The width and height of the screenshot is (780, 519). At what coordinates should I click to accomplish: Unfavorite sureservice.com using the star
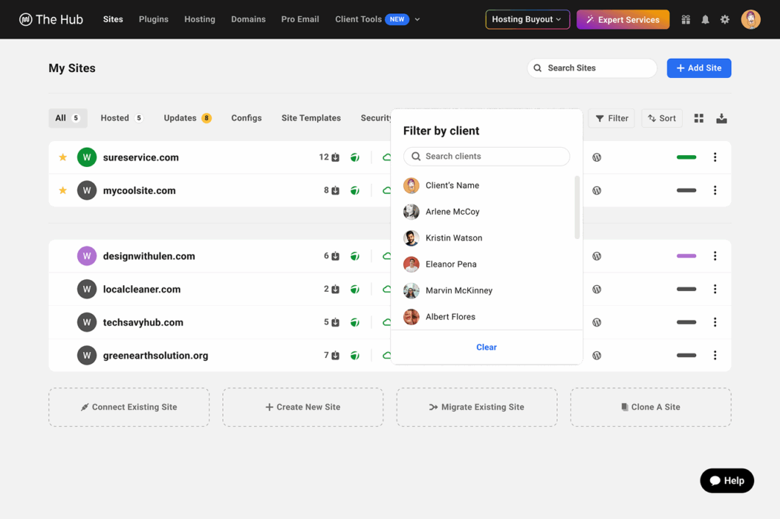[63, 157]
